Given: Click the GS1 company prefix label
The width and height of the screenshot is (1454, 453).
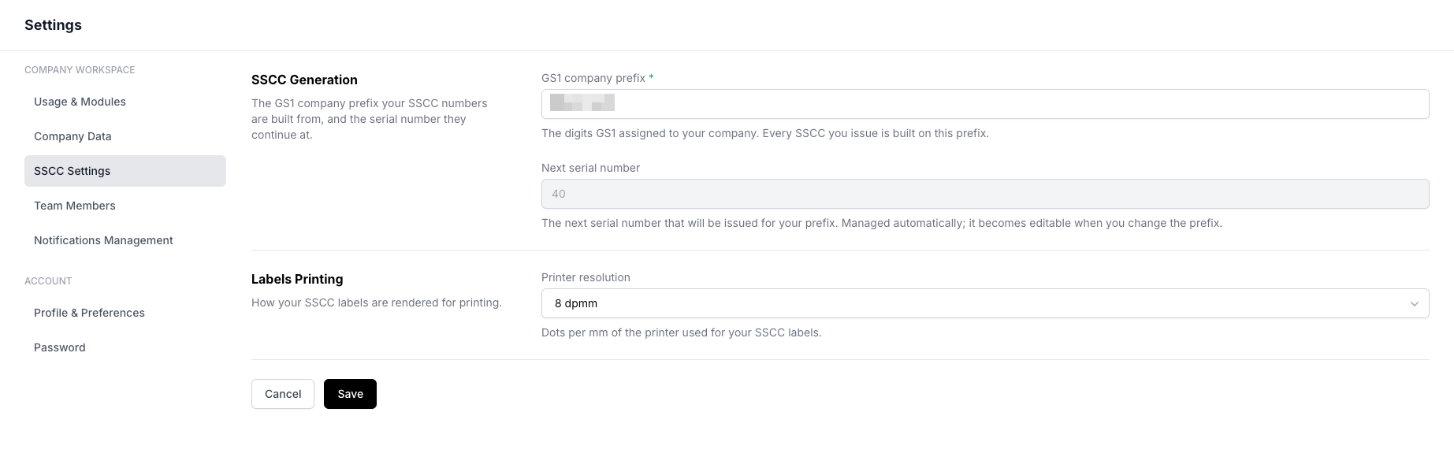Looking at the screenshot, I should pyautogui.click(x=593, y=78).
